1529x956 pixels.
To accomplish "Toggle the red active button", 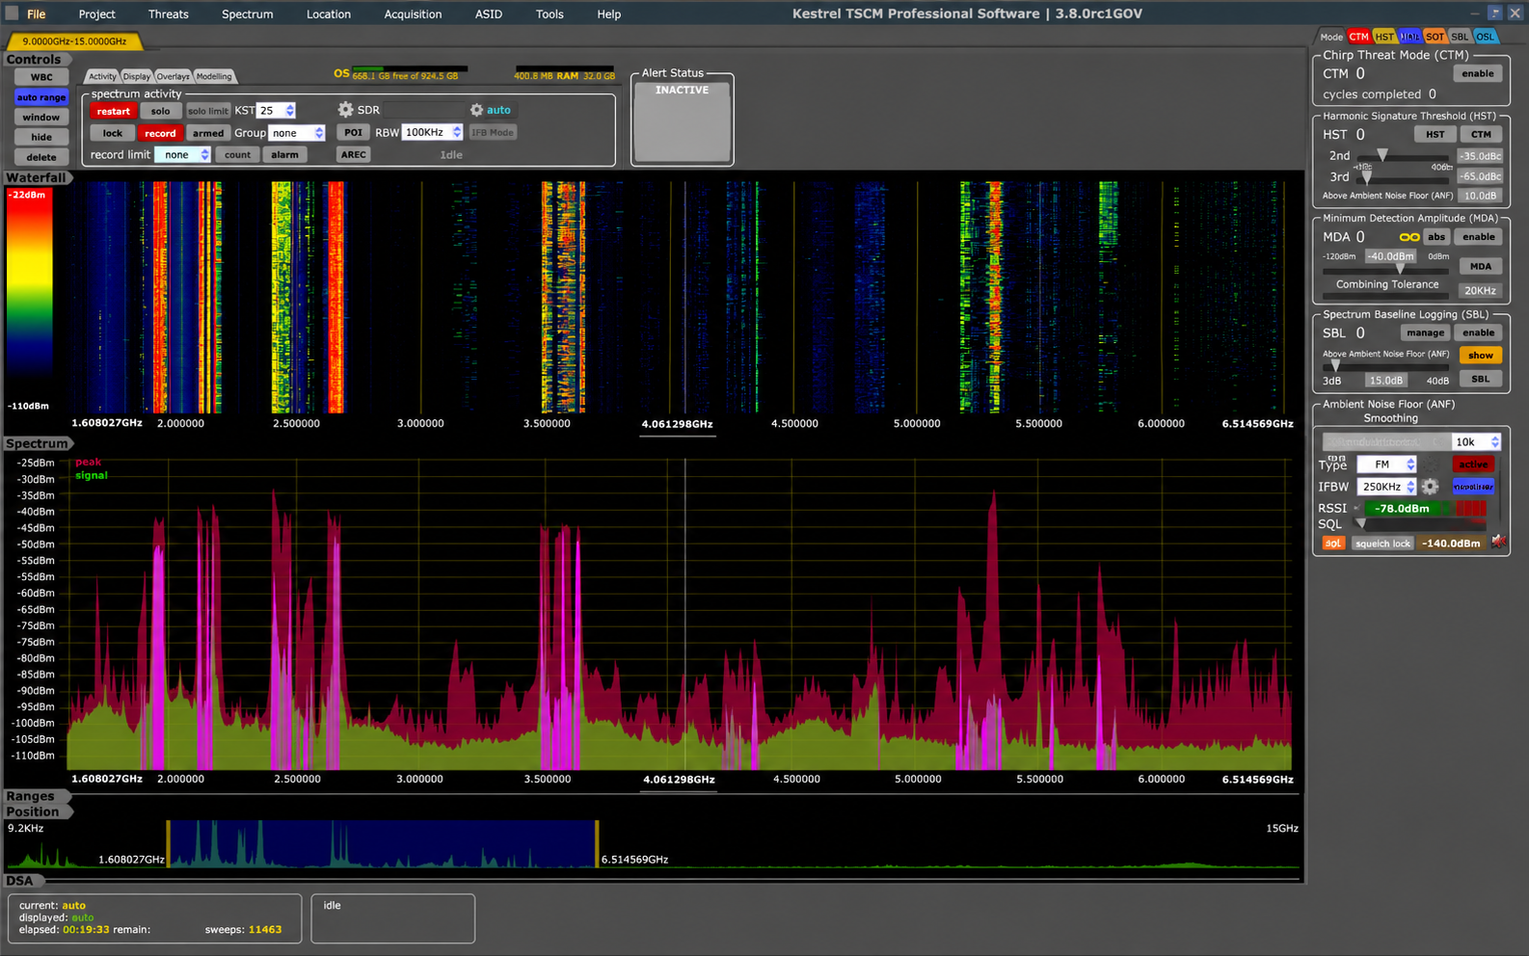I will (x=1473, y=465).
